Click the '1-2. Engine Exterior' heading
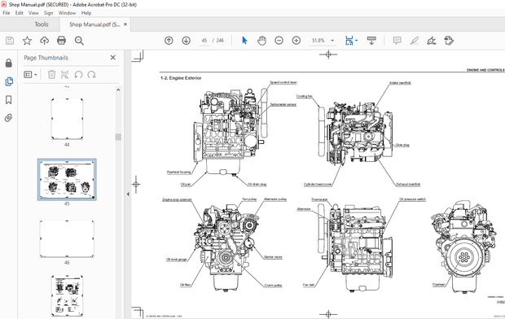Viewport: 505px width, 319px height. (x=181, y=78)
